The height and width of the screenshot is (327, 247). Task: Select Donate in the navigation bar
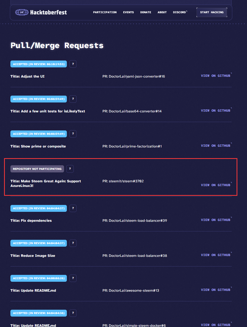pos(146,12)
